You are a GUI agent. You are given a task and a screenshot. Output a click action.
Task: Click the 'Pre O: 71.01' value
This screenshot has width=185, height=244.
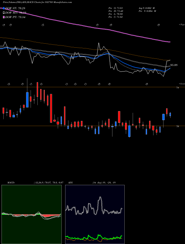click(x=115, y=8)
